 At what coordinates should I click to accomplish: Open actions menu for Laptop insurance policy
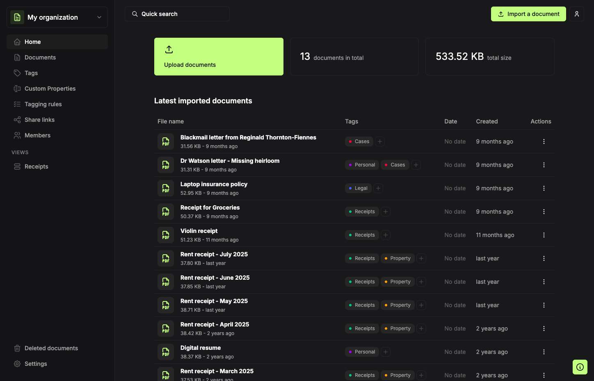coord(544,188)
